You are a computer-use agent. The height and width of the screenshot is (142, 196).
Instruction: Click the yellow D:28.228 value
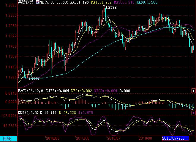(67, 113)
